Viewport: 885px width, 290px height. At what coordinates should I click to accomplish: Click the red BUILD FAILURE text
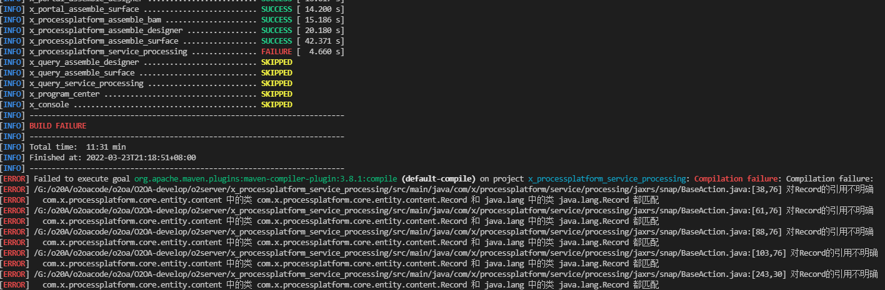point(57,125)
